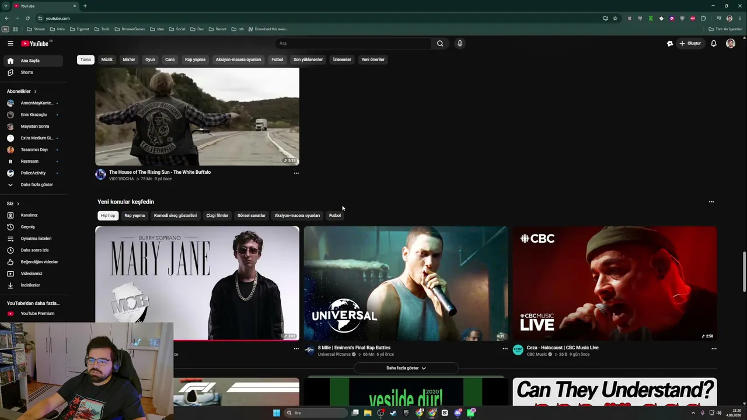Viewport: 747px width, 420px height.
Task: Open Kanalınız in the sidebar
Action: [34, 215]
